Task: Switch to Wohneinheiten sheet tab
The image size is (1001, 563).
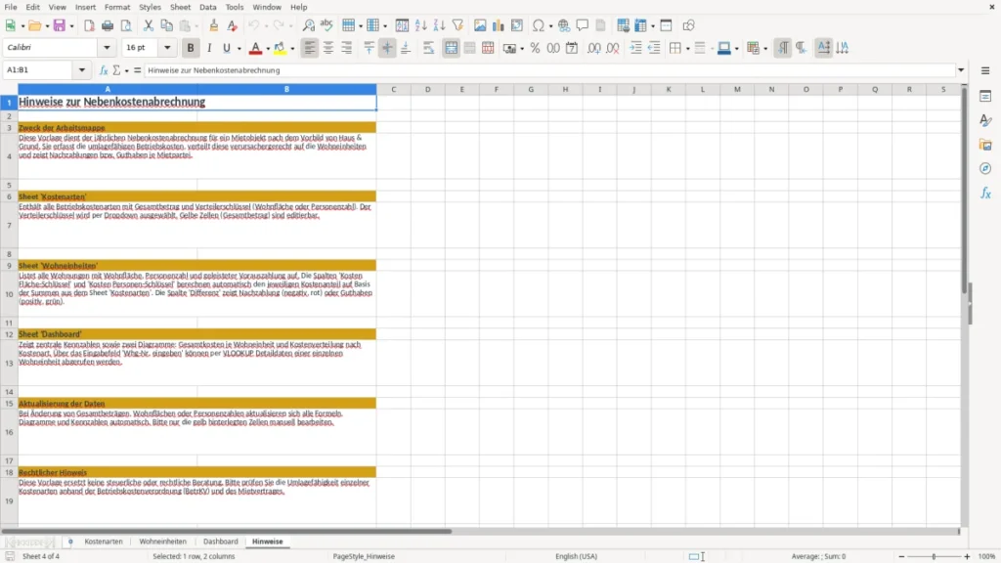Action: tap(163, 541)
